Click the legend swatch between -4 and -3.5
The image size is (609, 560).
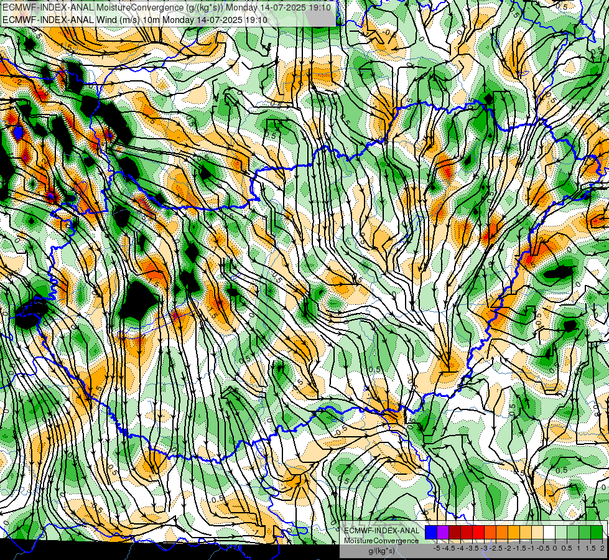click(x=467, y=533)
